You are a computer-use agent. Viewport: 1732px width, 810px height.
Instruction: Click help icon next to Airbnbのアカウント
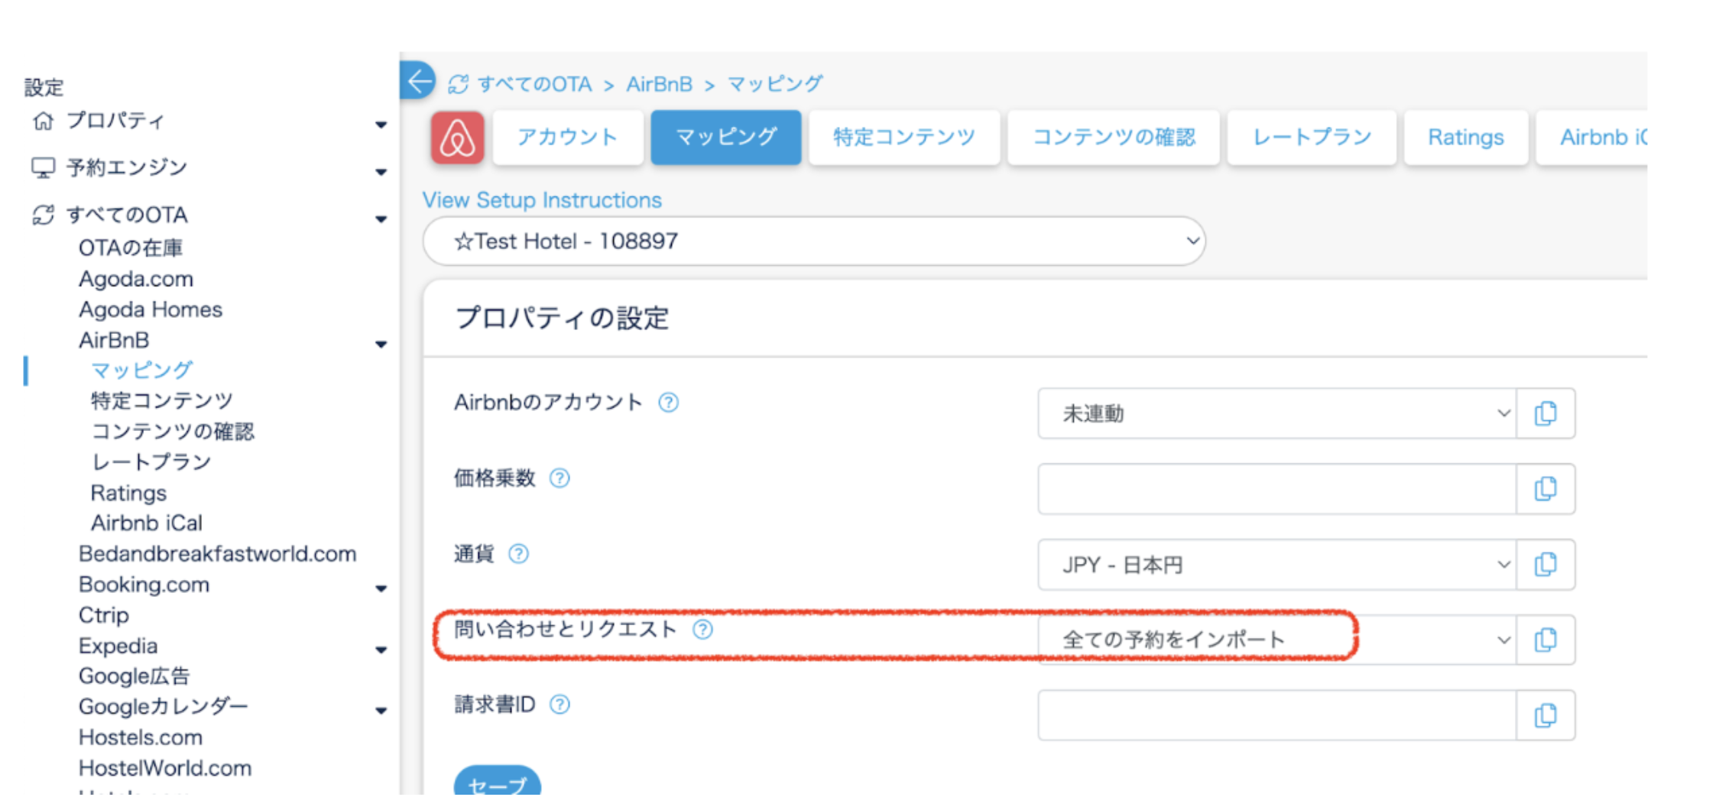[668, 403]
